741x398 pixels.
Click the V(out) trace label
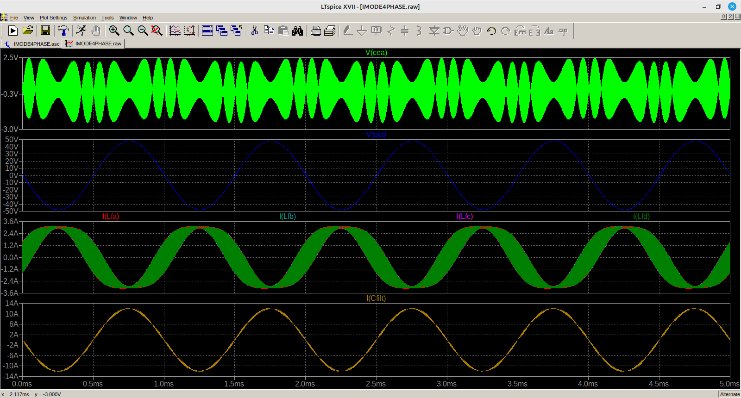(x=376, y=135)
